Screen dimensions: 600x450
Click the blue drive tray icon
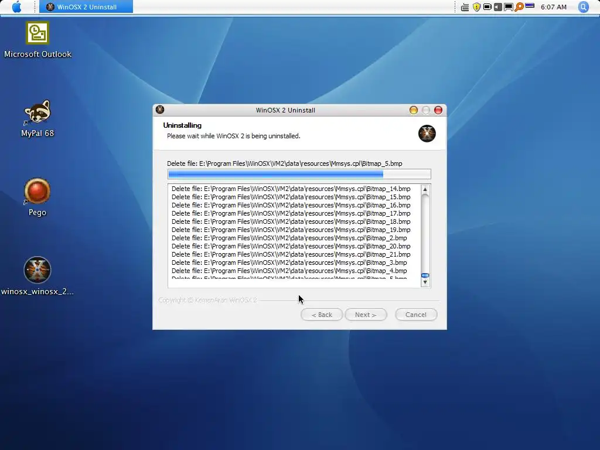530,6
